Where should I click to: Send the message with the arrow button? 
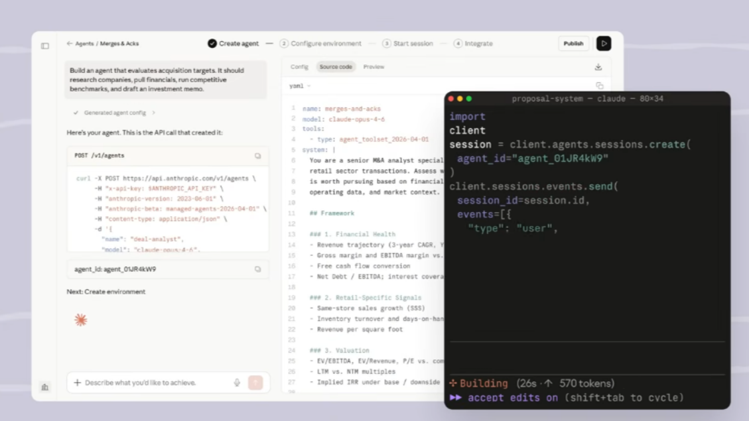click(x=255, y=383)
